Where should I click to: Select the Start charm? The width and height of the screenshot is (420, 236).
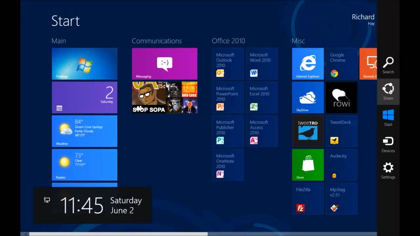(388, 118)
